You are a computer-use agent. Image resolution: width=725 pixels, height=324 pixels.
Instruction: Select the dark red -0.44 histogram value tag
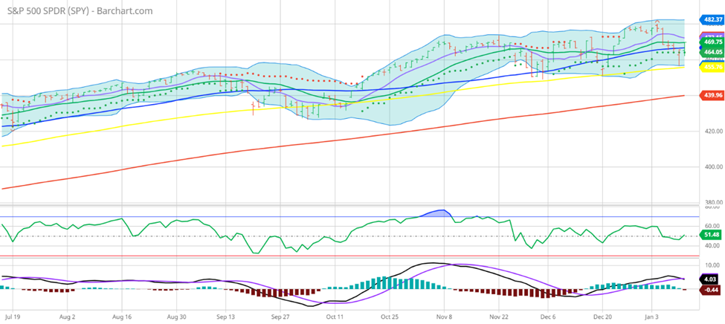point(711,289)
